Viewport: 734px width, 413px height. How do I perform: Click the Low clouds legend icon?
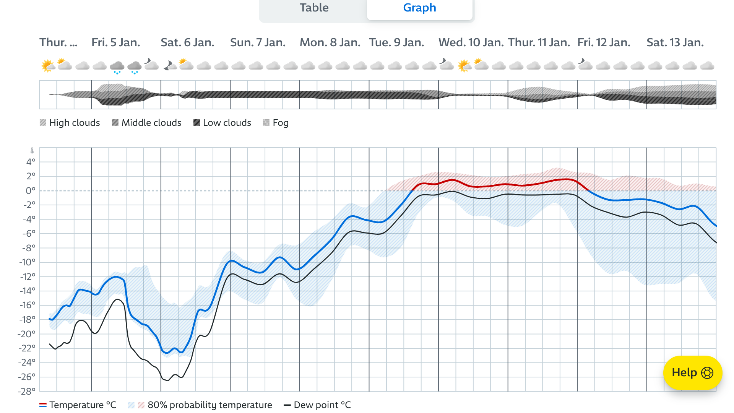tap(196, 123)
